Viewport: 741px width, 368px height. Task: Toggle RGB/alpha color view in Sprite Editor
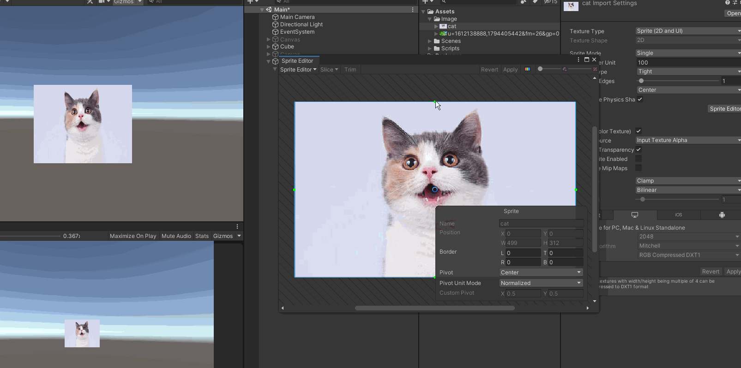(x=527, y=69)
